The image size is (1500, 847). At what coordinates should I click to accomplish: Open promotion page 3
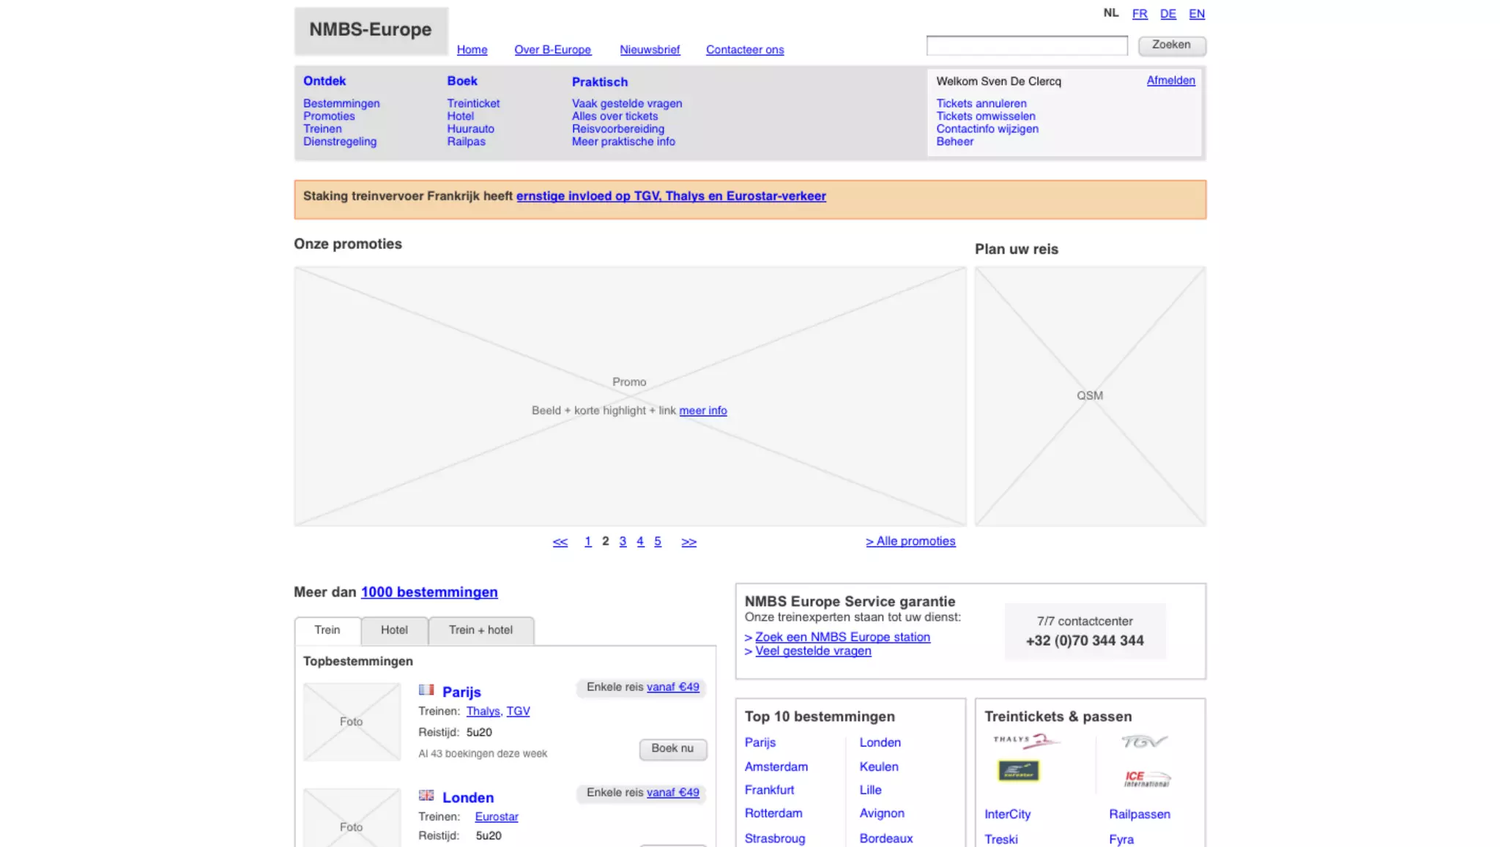623,542
